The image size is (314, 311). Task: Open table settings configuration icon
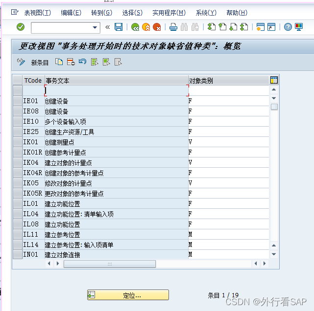[x=274, y=80]
